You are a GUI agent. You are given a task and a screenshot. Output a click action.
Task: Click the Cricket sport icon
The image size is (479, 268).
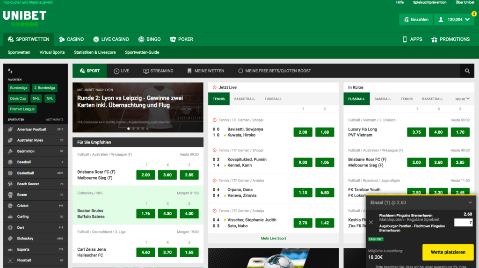[10, 206]
